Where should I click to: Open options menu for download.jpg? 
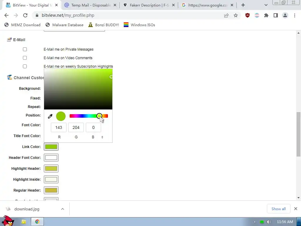(63, 209)
